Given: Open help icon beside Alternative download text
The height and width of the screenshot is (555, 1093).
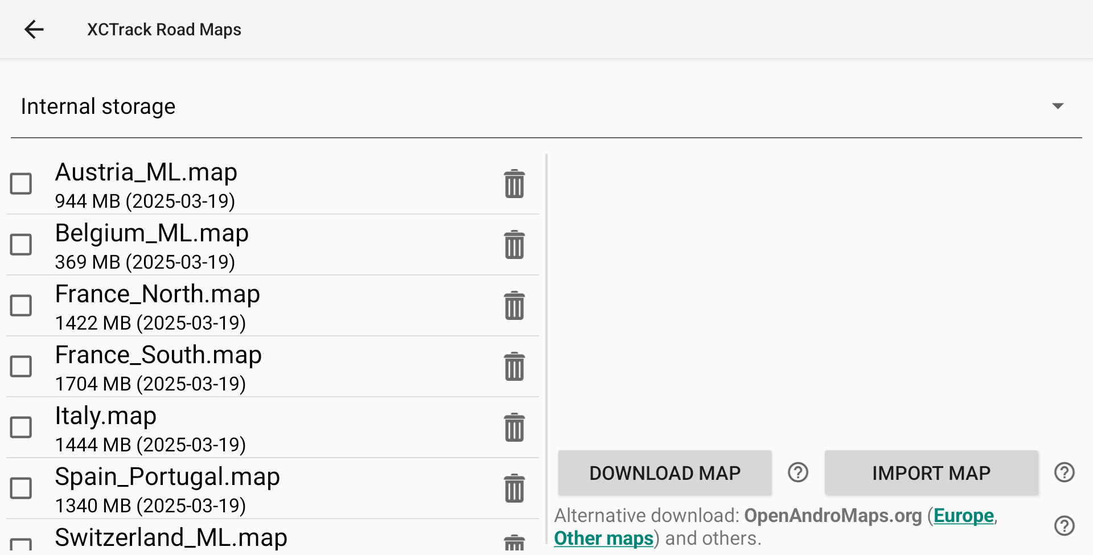Looking at the screenshot, I should pyautogui.click(x=1064, y=526).
